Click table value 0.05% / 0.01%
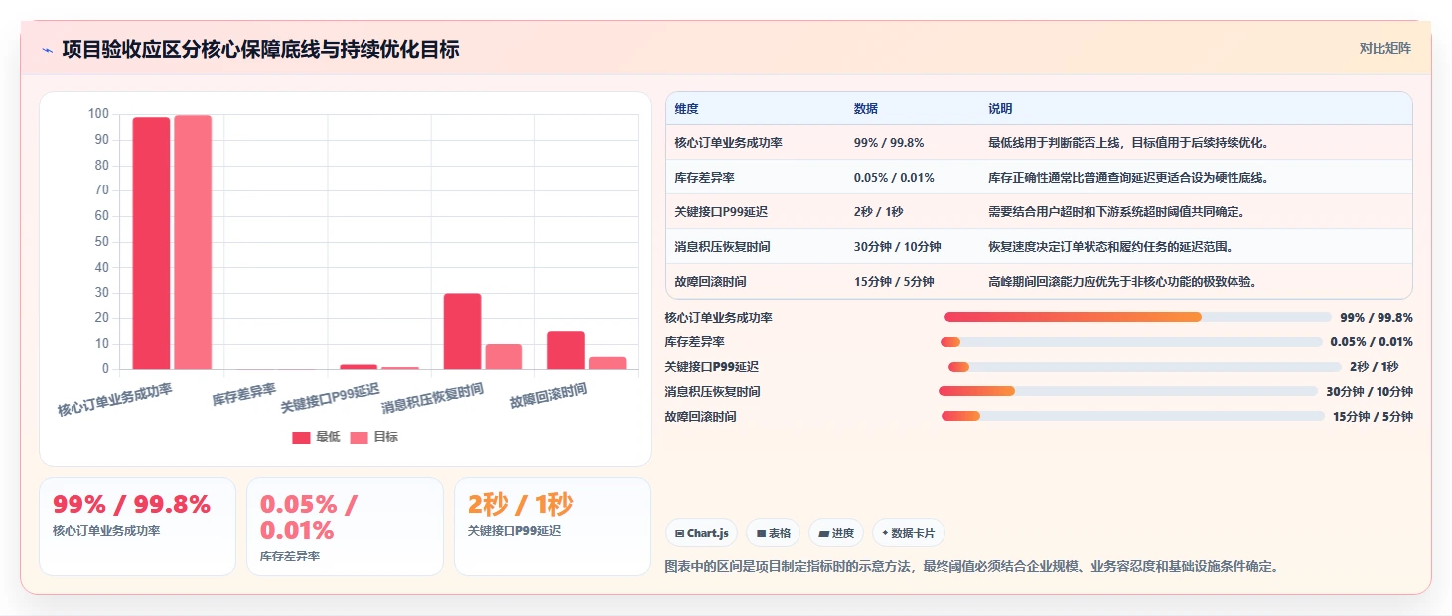 click(895, 178)
